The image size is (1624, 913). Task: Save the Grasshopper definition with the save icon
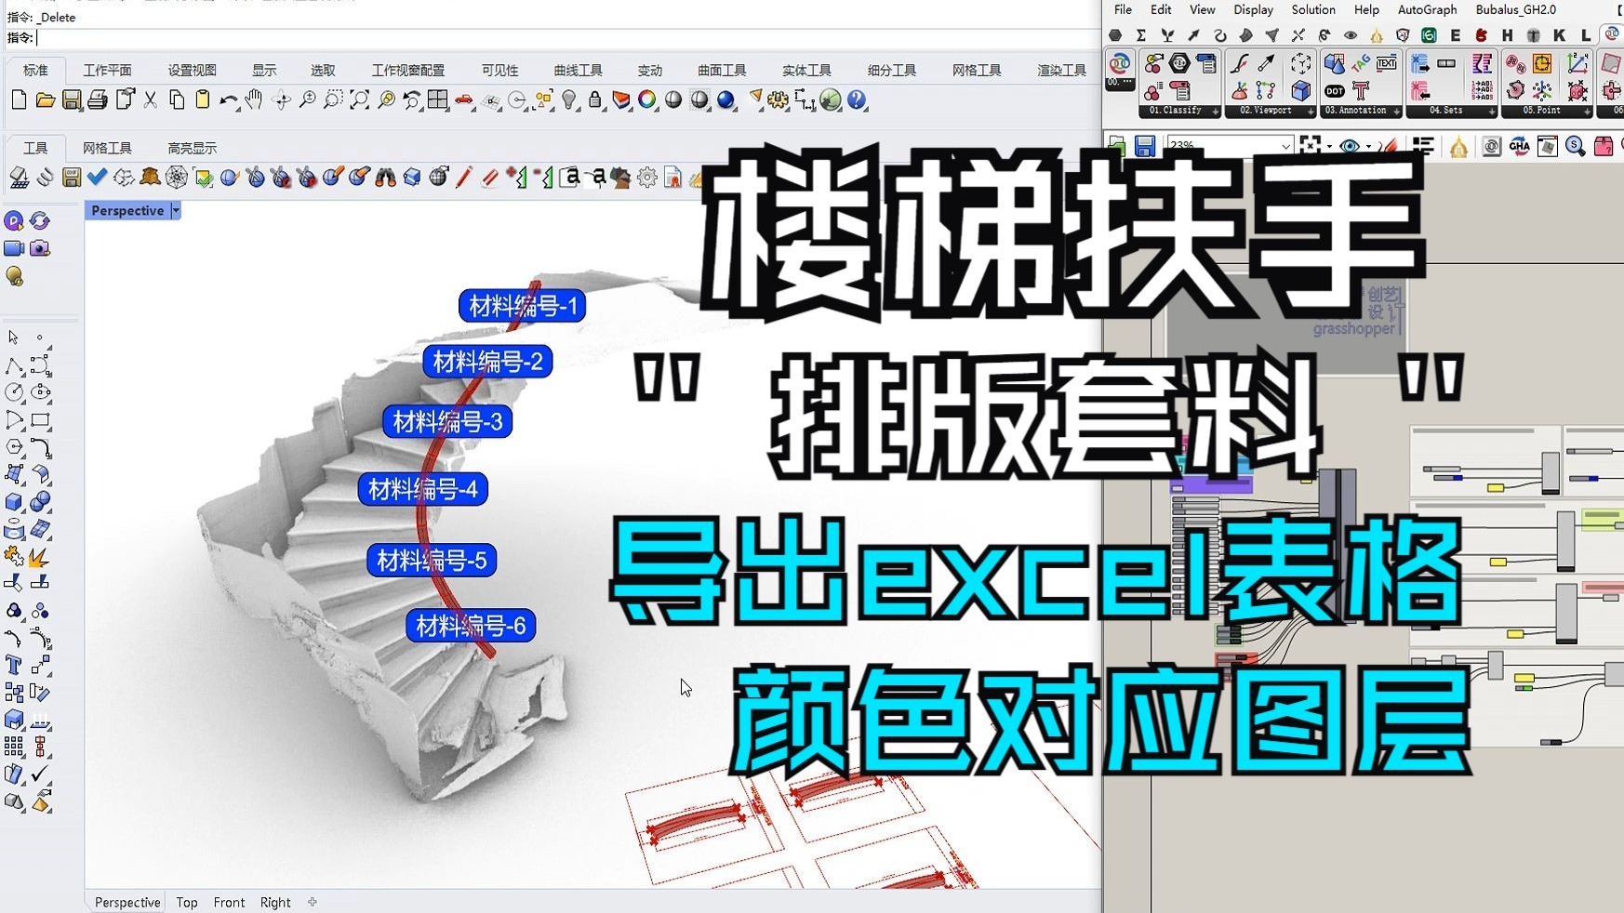[x=1145, y=146]
